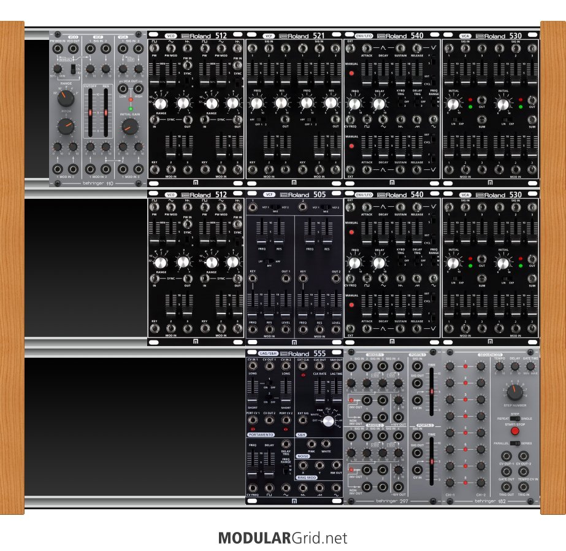Click the PORTA 1 TIME slider
Viewport: 566px width, 551px height.
431,391
